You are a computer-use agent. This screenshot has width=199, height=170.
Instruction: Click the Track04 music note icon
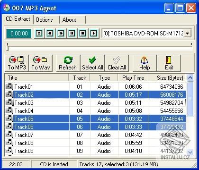pyautogui.click(x=9, y=110)
